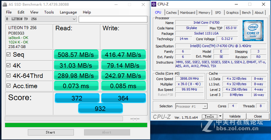Image resolution: width=271 pixels, height=140 pixels.
Task: Switch to the Mainboard tab
Action: click(x=187, y=13)
